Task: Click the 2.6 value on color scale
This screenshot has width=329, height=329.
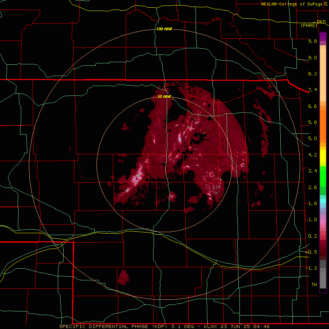Action: 313,188
